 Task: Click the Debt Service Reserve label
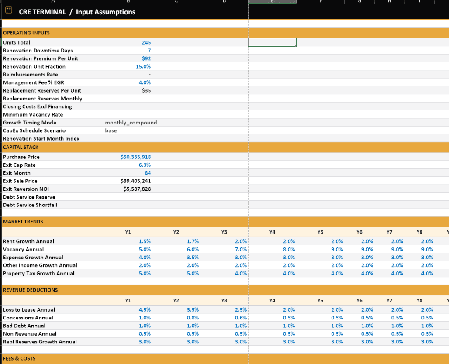[29, 197]
